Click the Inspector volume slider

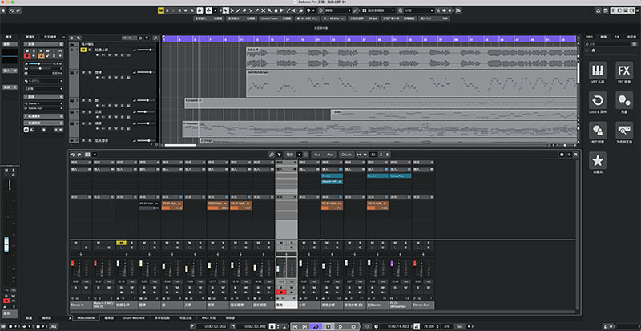point(41,64)
